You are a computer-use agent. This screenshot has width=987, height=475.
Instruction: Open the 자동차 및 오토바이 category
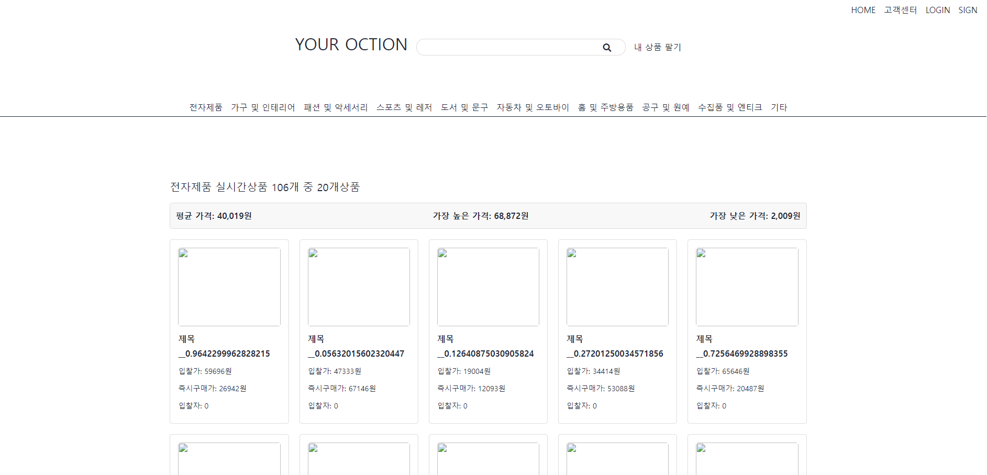pos(533,107)
